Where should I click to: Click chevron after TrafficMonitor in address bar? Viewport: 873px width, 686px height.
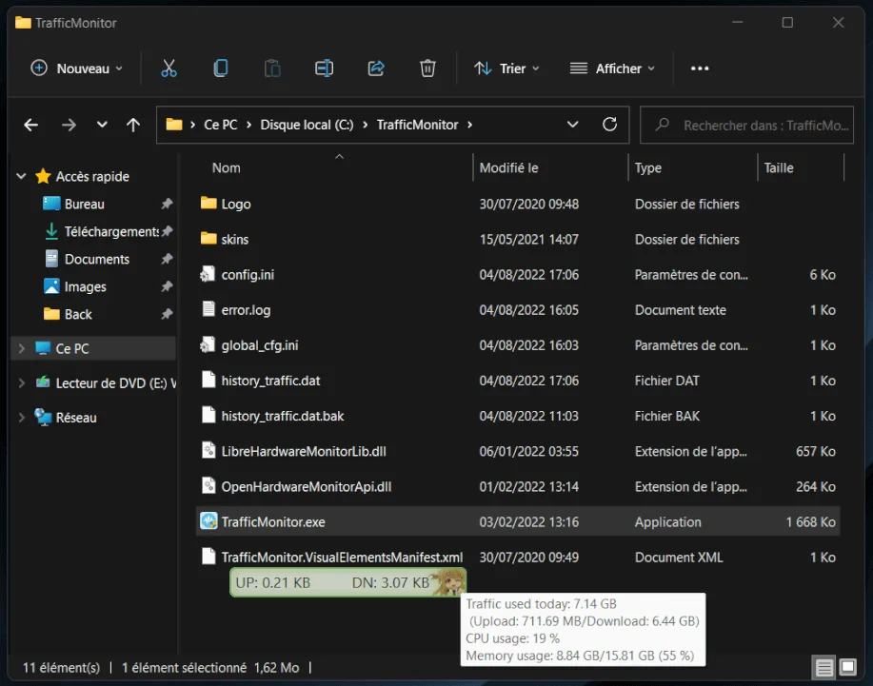point(470,125)
